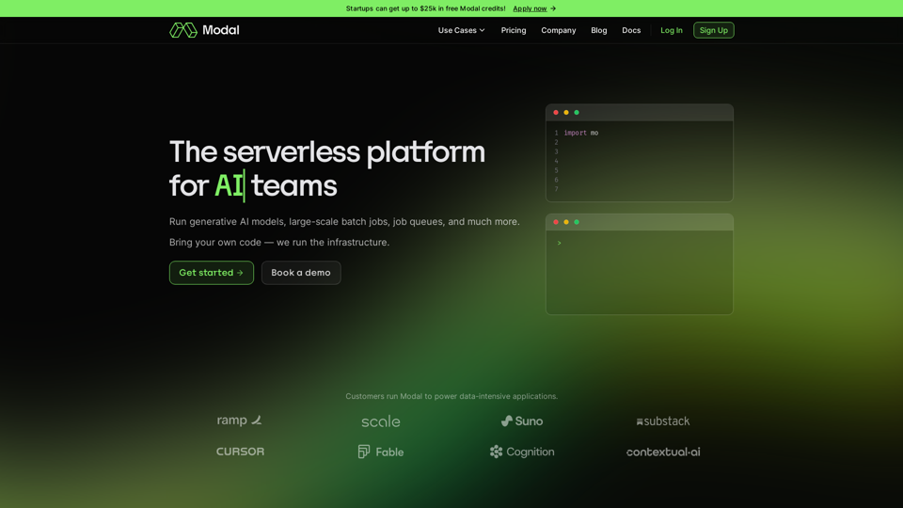Click the green dot in terminal window
This screenshot has height=508, width=903.
pos(577,222)
